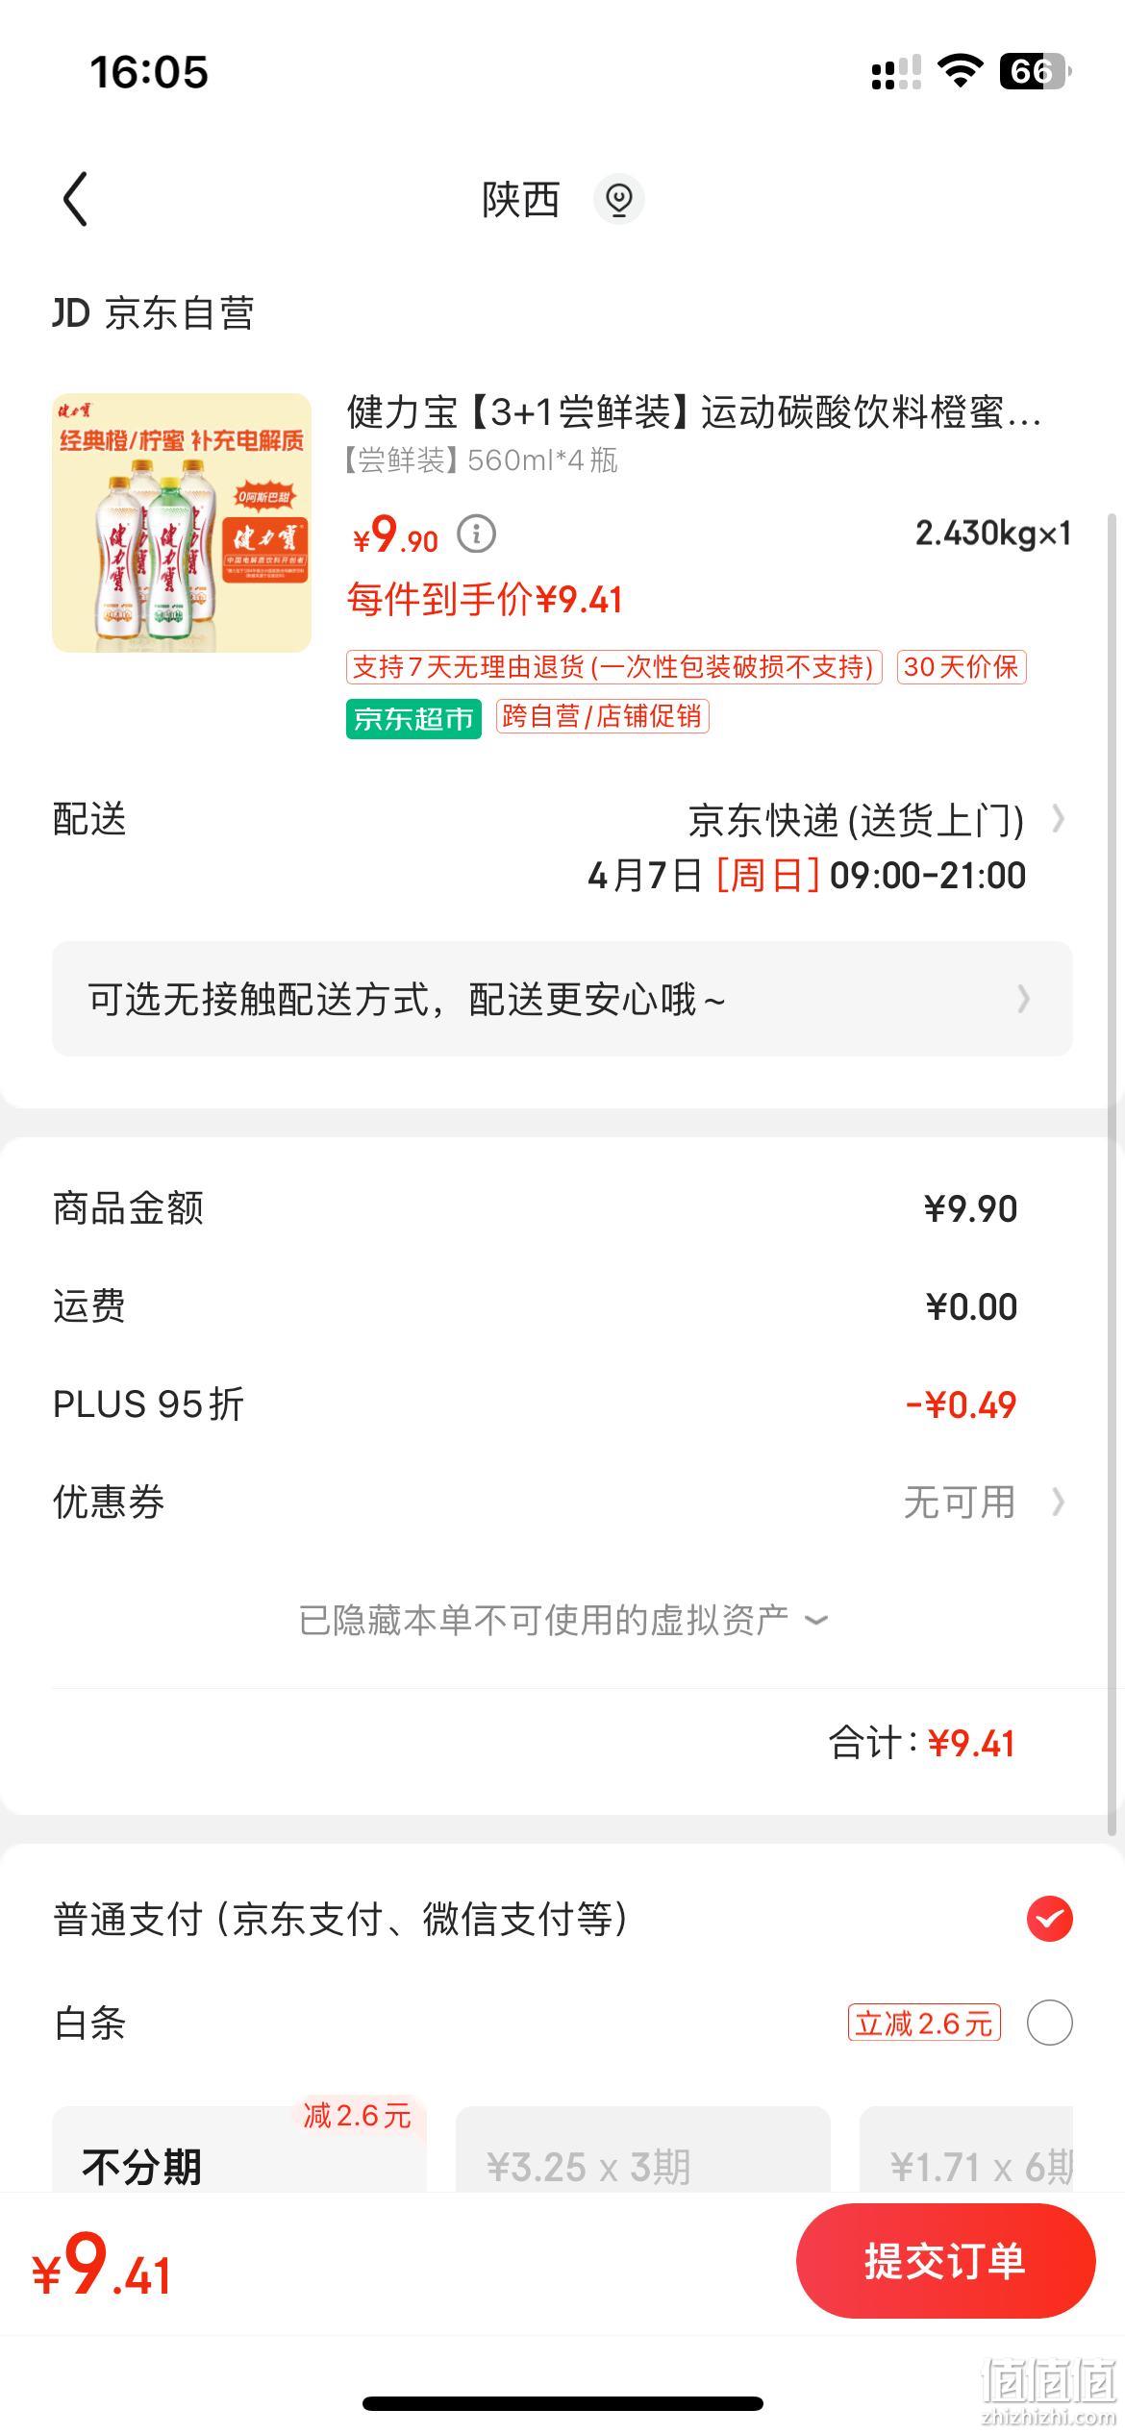Open the 健力宝 product title link

pos(694,412)
